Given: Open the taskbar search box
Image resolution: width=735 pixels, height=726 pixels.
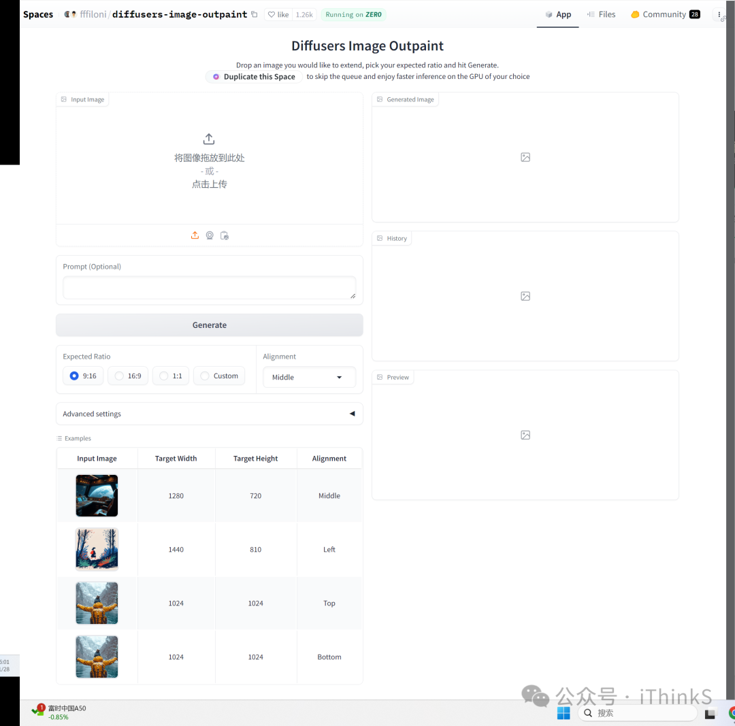Looking at the screenshot, I should 638,713.
